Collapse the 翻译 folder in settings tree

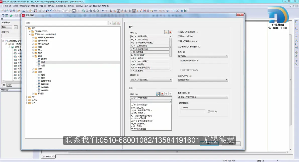(33, 56)
